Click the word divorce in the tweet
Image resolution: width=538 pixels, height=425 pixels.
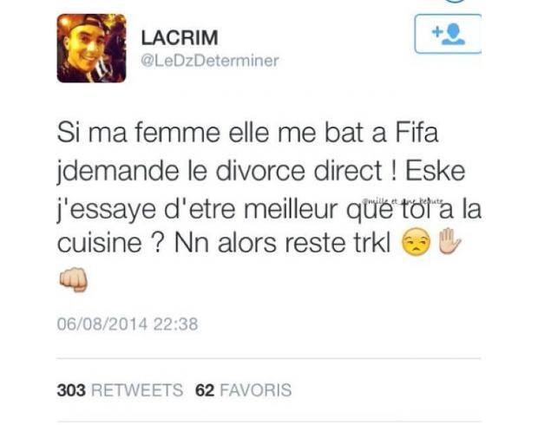pyautogui.click(x=260, y=171)
